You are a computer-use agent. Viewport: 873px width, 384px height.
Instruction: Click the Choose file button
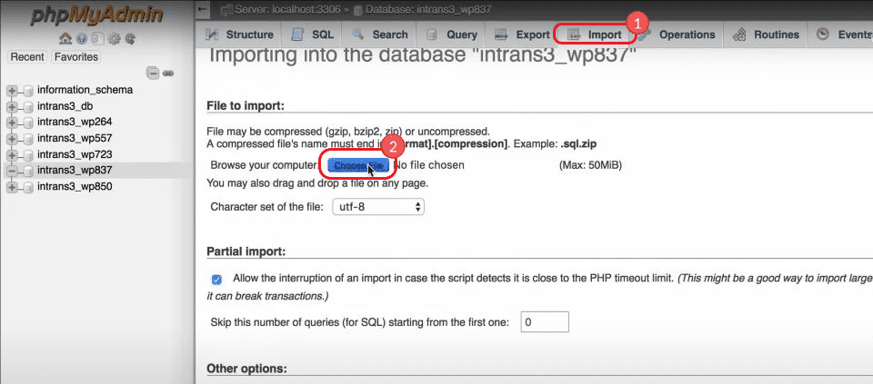pos(358,165)
